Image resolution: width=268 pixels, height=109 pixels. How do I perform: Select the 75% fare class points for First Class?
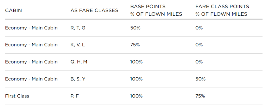point(200,96)
